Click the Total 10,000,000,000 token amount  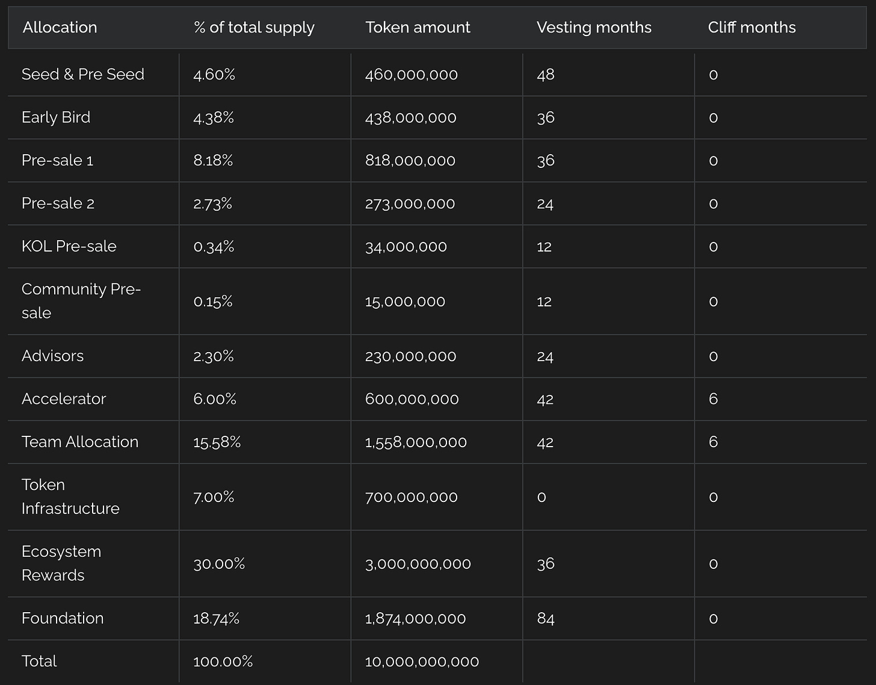pyautogui.click(x=422, y=662)
